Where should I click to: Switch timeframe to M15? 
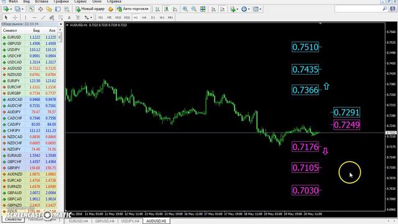pyautogui.click(x=118, y=17)
